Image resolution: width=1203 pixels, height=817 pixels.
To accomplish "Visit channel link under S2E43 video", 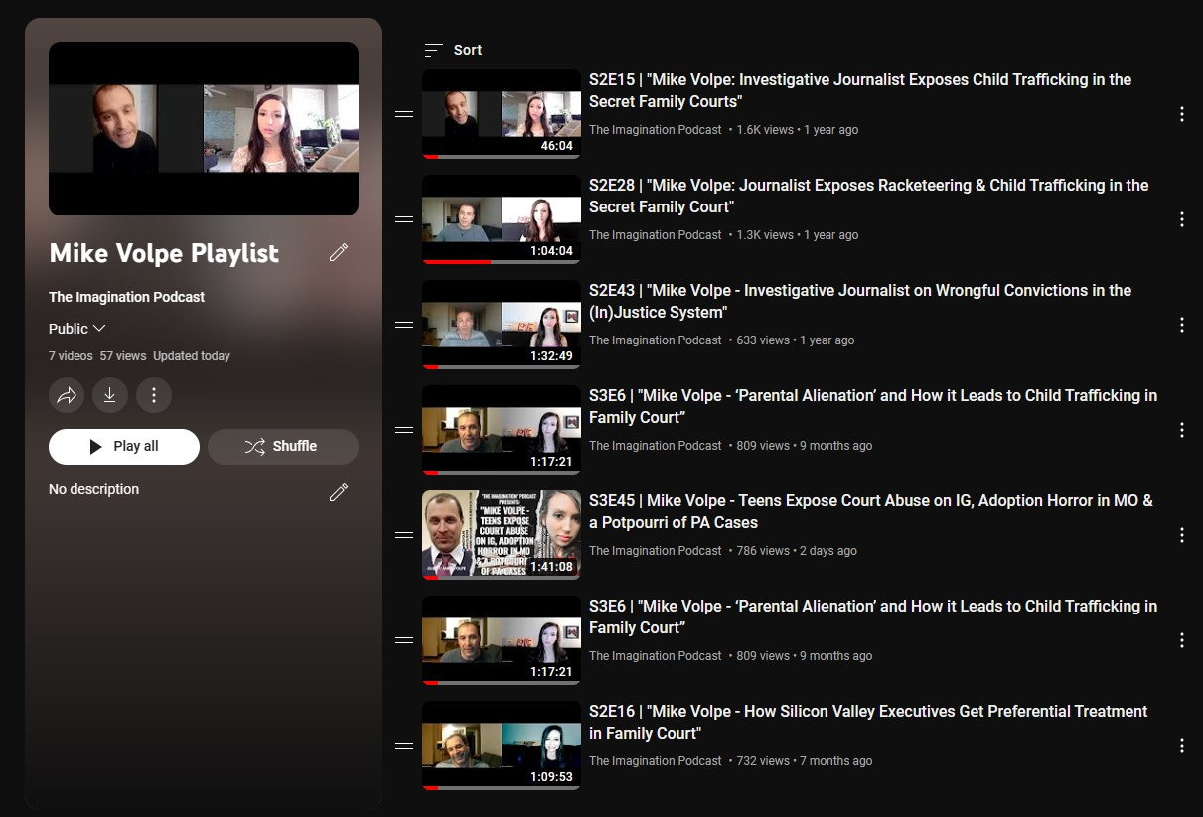I will pyautogui.click(x=656, y=340).
